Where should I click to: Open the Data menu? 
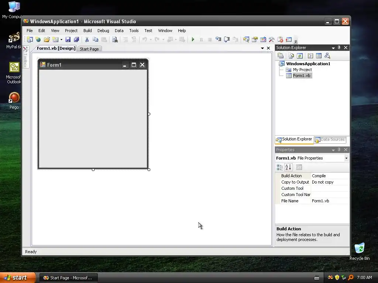coord(119,31)
